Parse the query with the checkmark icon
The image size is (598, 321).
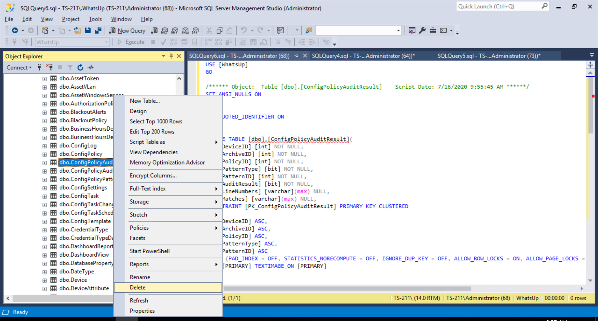(x=163, y=42)
